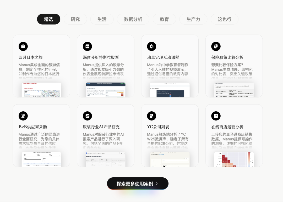283x202 pixels.
Task: Open the 生活 category tab
Action: coord(102,19)
